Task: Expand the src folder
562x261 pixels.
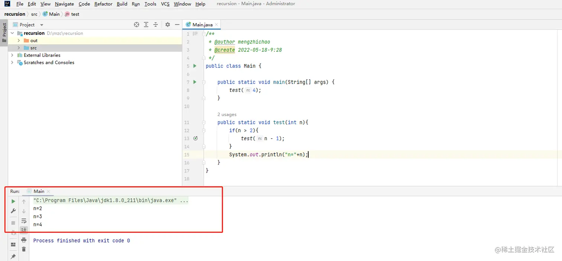Action: (19, 48)
